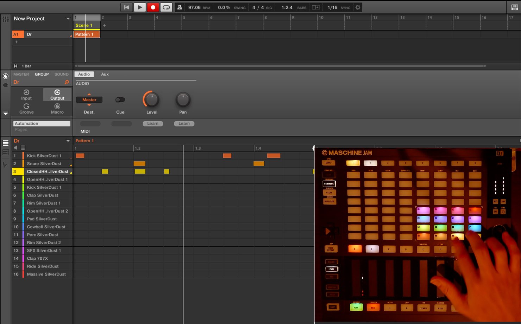Add a new scene with plus icon

[x=104, y=25]
